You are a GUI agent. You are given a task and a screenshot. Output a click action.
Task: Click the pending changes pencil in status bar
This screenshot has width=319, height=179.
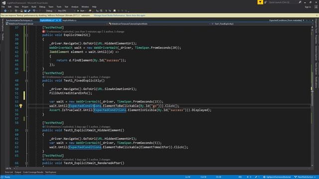[256, 177]
